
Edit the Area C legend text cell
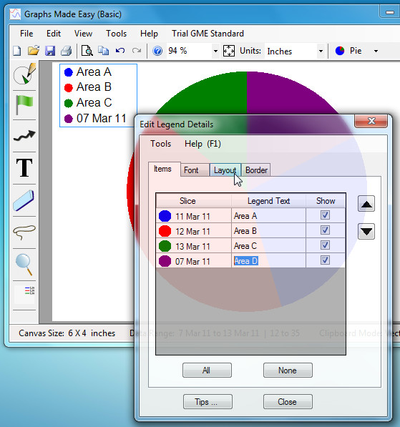[x=268, y=246]
